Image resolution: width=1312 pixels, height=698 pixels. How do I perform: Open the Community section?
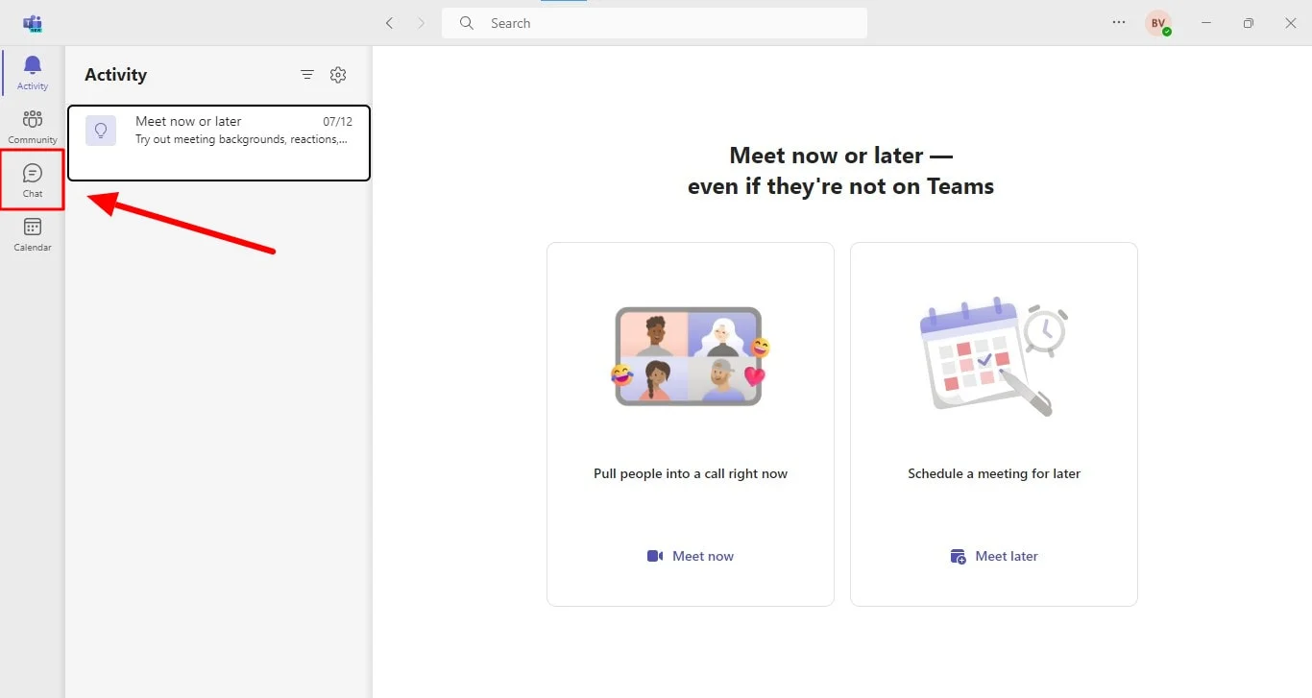pyautogui.click(x=33, y=126)
